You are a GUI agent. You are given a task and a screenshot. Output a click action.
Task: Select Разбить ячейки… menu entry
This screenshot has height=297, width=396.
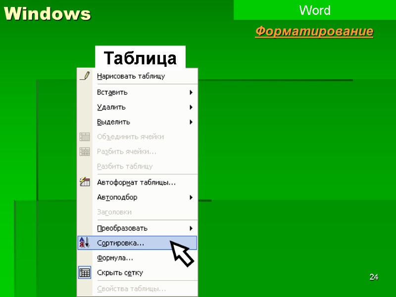(x=137, y=151)
